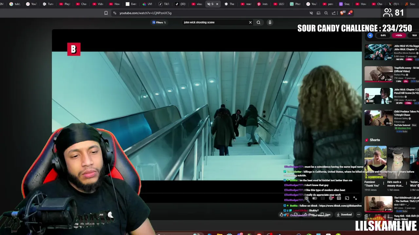The height and width of the screenshot is (235, 419).
Task: Click the site settings icon in the address bar
Action: pyautogui.click(x=115, y=13)
